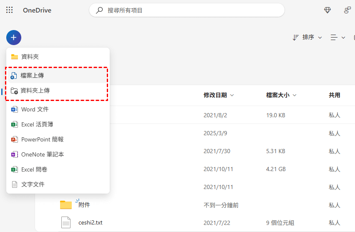Click the ceshi2.txt file icon
Viewport: 355px width, 232px height.
tap(66, 222)
